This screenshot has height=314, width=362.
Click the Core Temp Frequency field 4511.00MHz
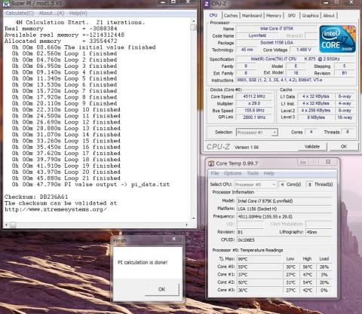pos(284,217)
